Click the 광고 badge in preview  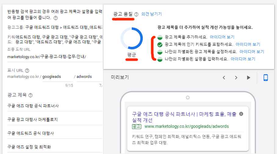point(137,127)
